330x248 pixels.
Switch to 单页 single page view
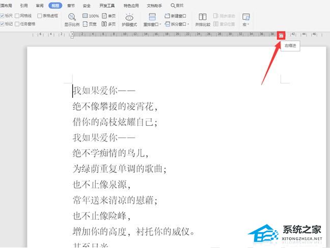pos(108,16)
